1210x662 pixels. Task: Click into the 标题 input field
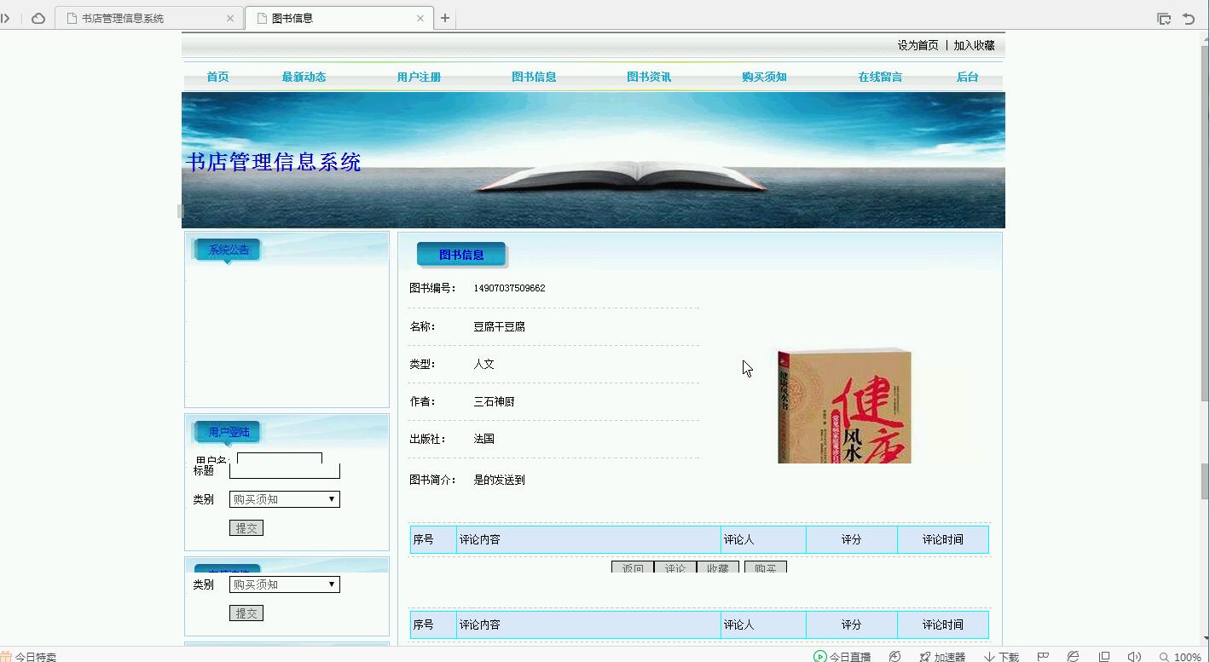pos(285,471)
